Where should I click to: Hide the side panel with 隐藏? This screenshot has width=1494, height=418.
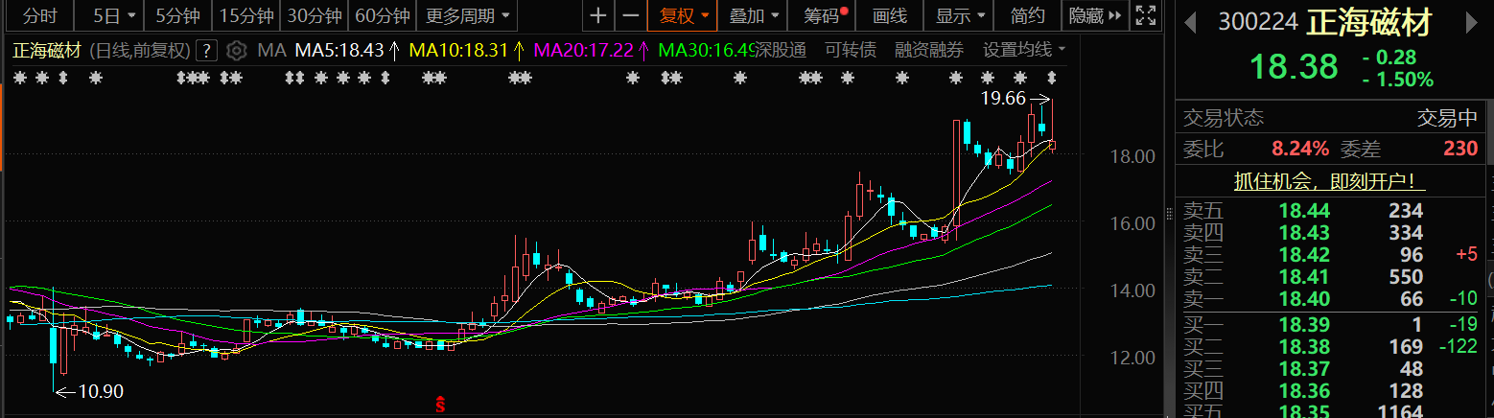[1091, 15]
